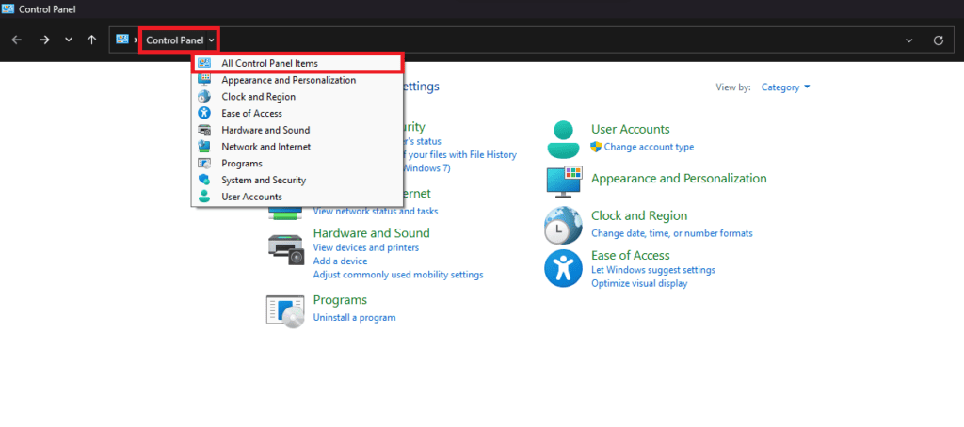Click the Refresh button in address bar
The image size is (964, 427).
938,40
